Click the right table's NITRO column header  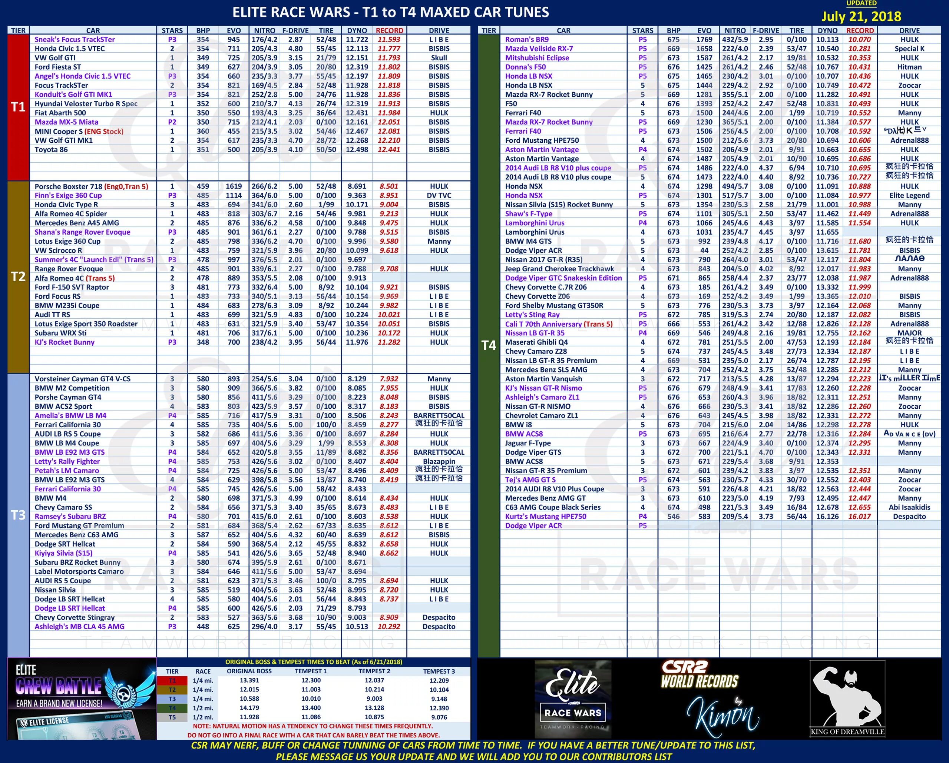[x=735, y=30]
